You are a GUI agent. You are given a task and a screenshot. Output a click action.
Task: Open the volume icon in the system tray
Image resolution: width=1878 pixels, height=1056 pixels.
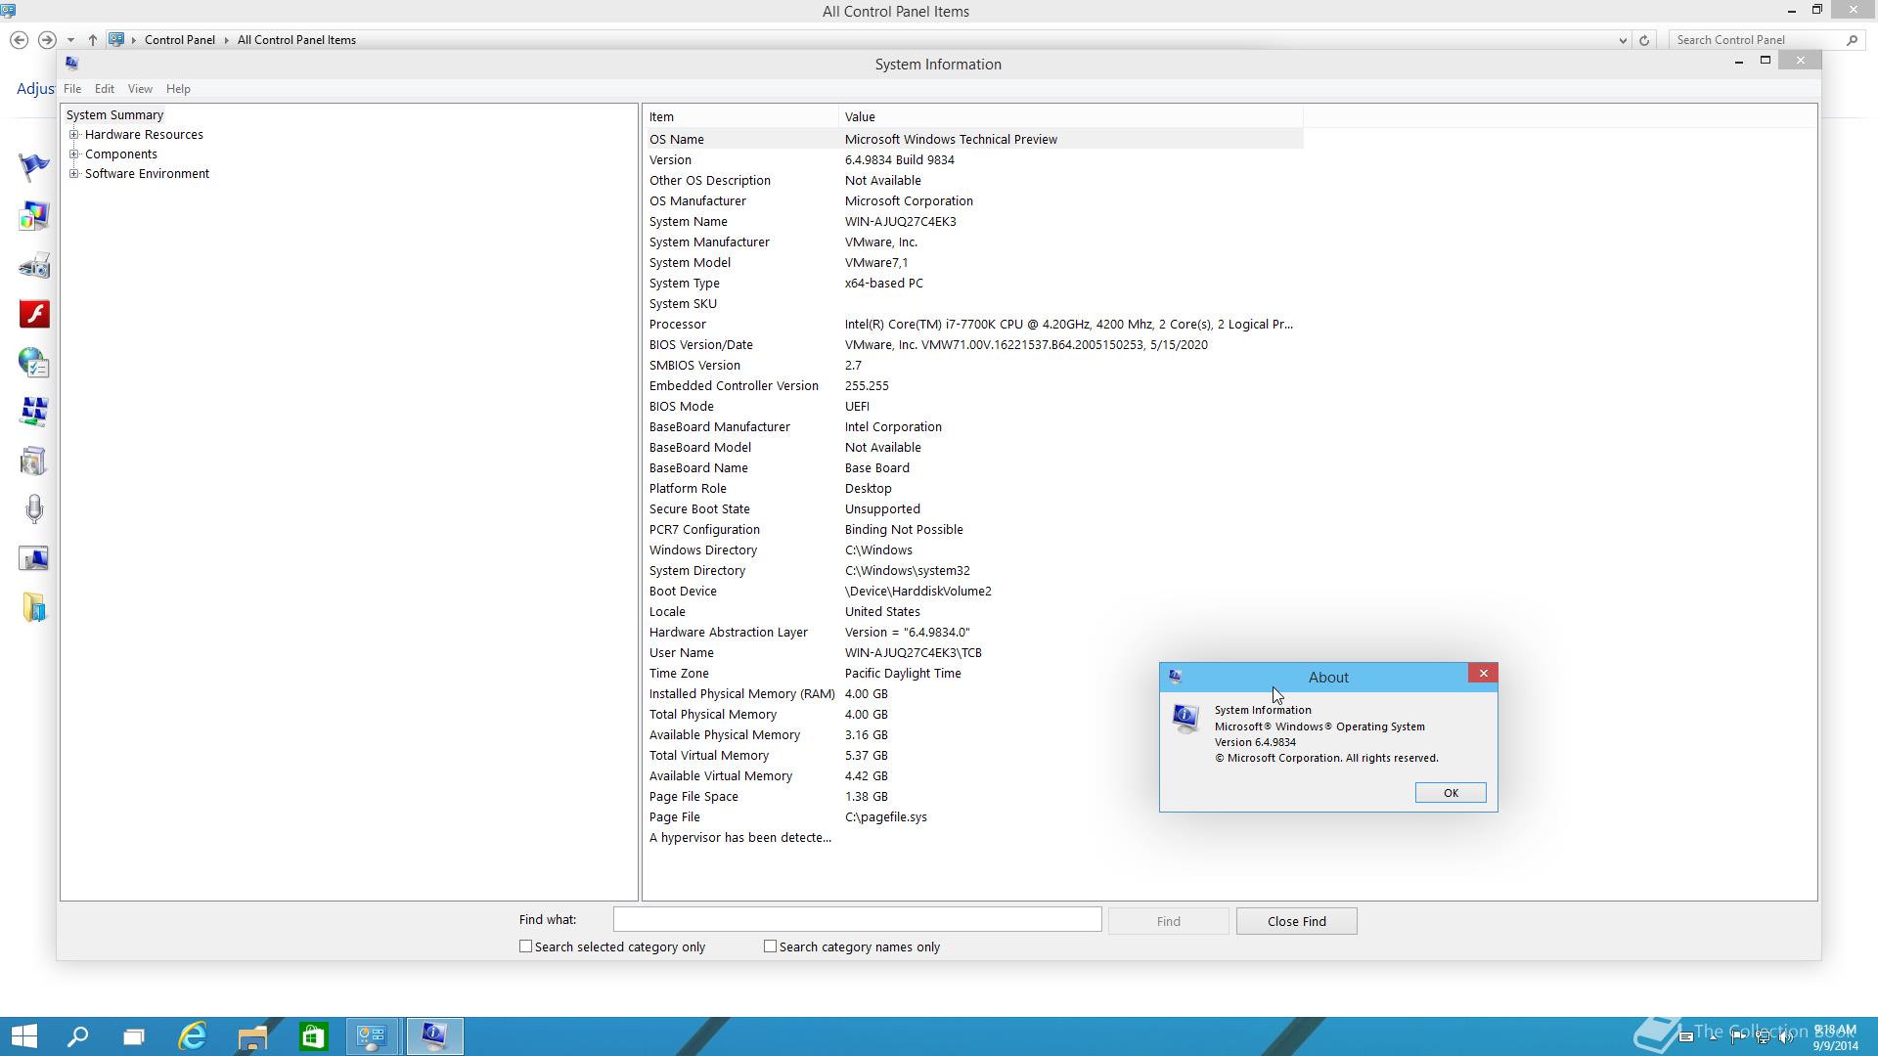tap(1786, 1037)
